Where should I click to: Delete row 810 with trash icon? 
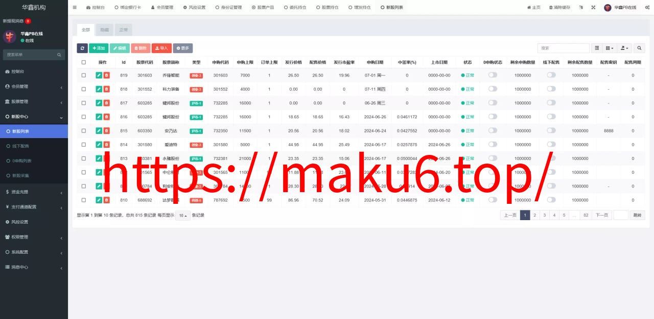click(106, 200)
